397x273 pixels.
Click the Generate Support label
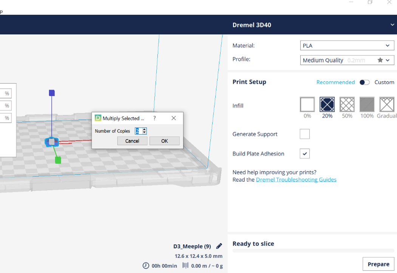point(255,134)
